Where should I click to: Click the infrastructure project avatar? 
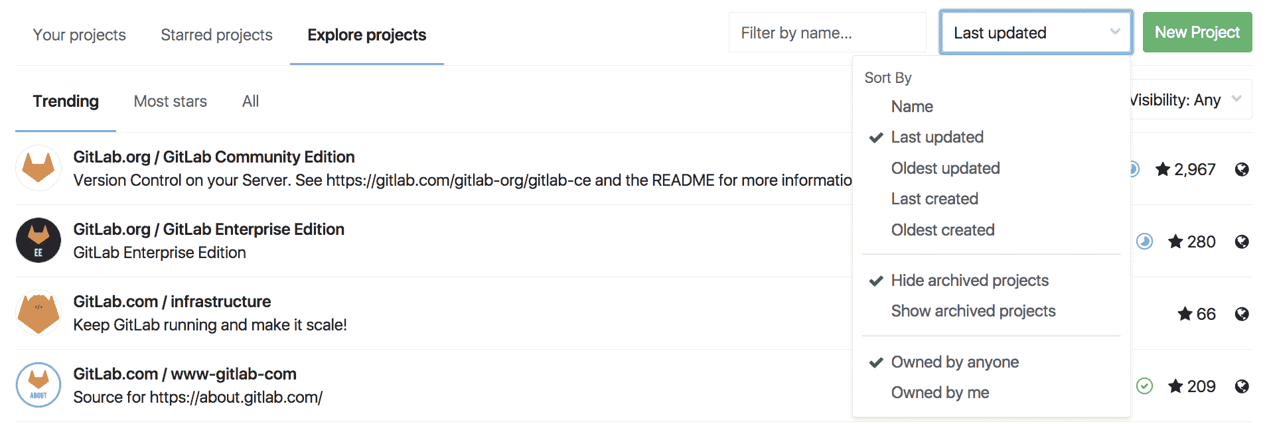click(38, 313)
